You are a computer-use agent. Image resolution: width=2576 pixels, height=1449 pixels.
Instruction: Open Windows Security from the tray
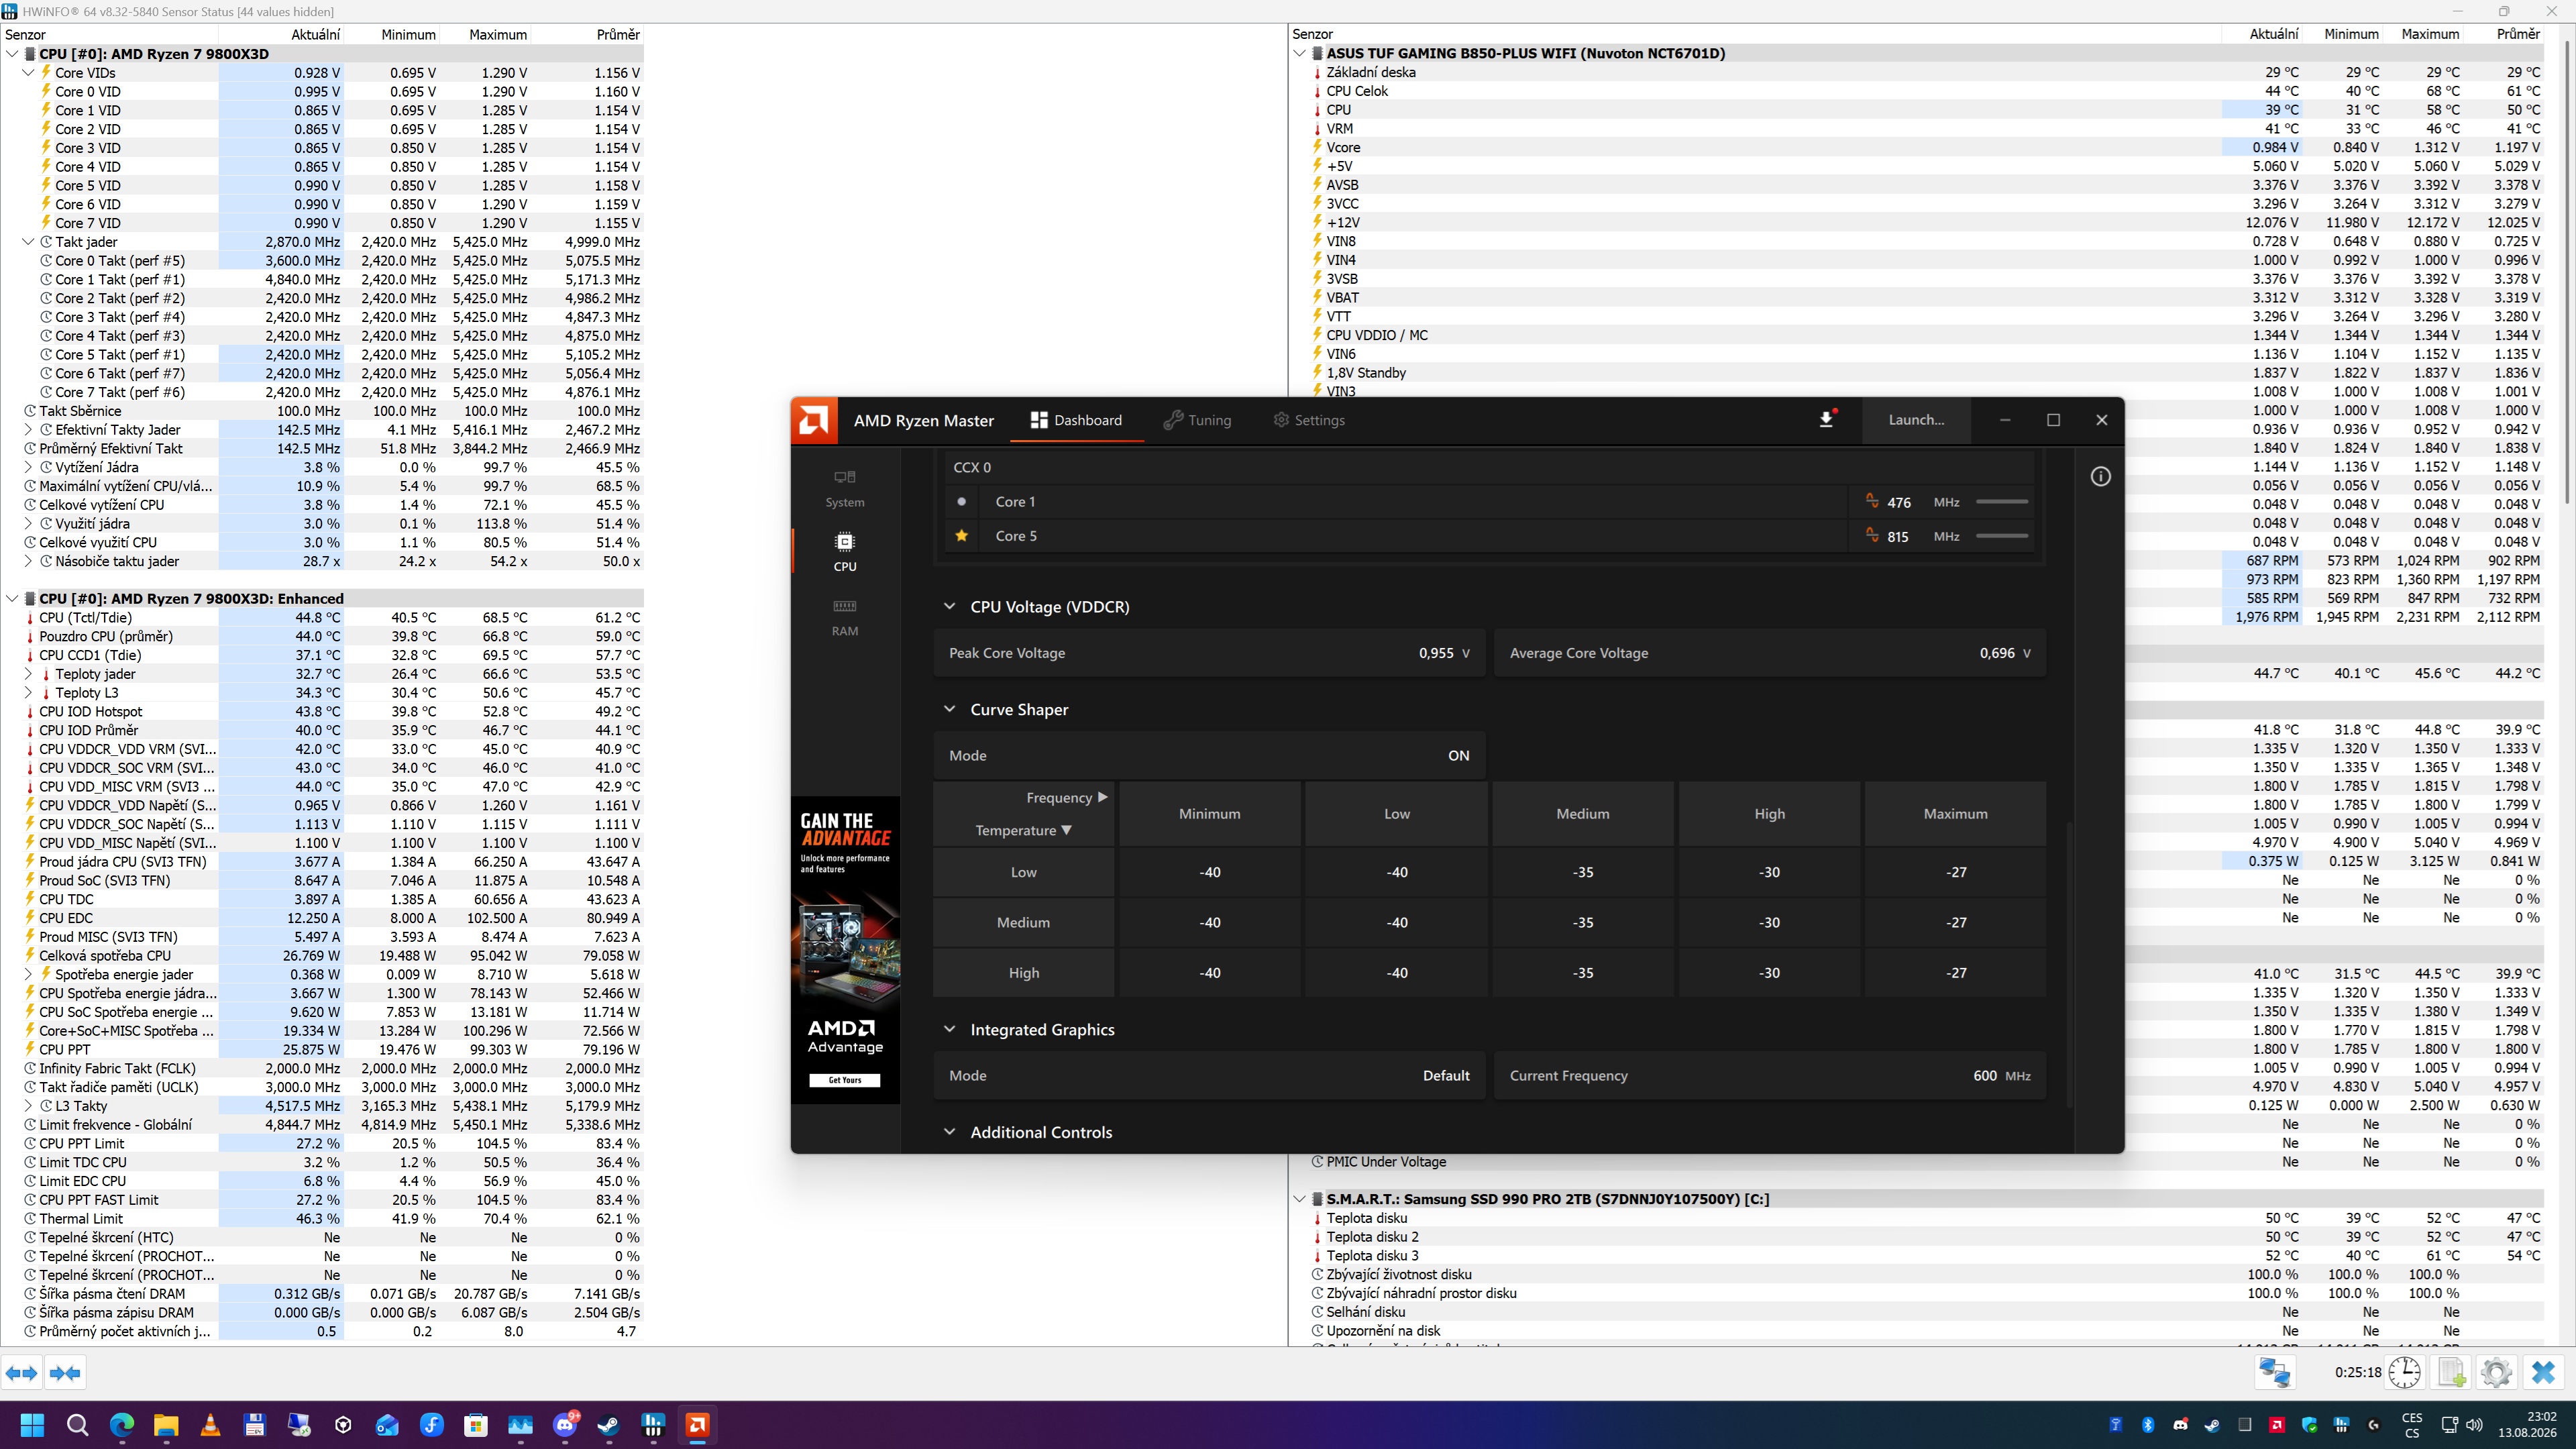pos(2309,1425)
